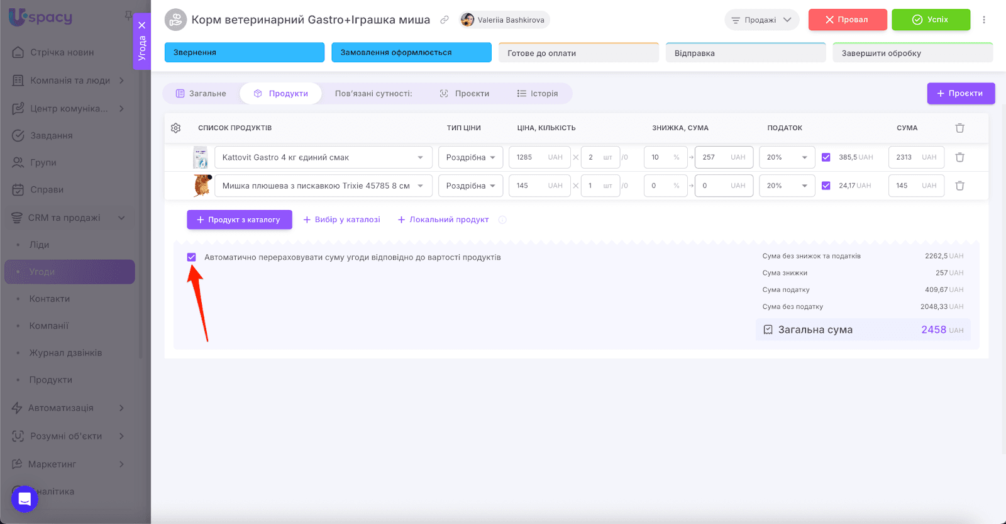Open the chat support bubble
The width and height of the screenshot is (1006, 524).
(x=25, y=499)
